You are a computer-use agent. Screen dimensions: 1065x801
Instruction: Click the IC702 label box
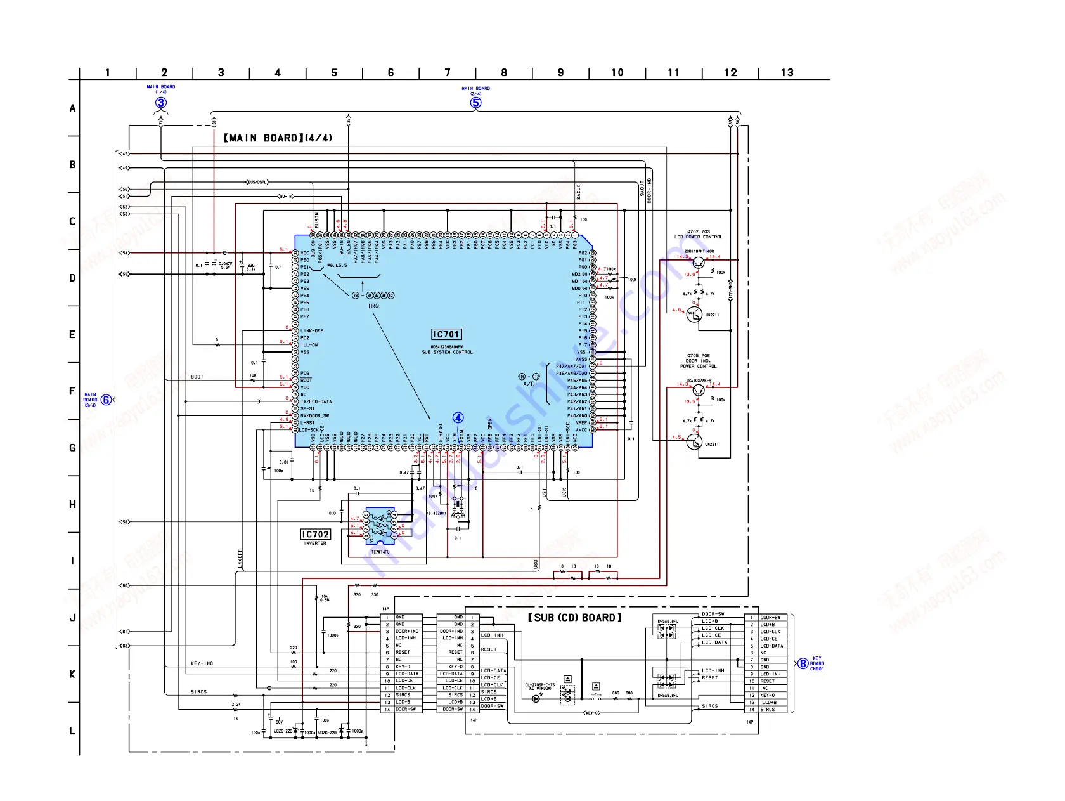point(316,534)
